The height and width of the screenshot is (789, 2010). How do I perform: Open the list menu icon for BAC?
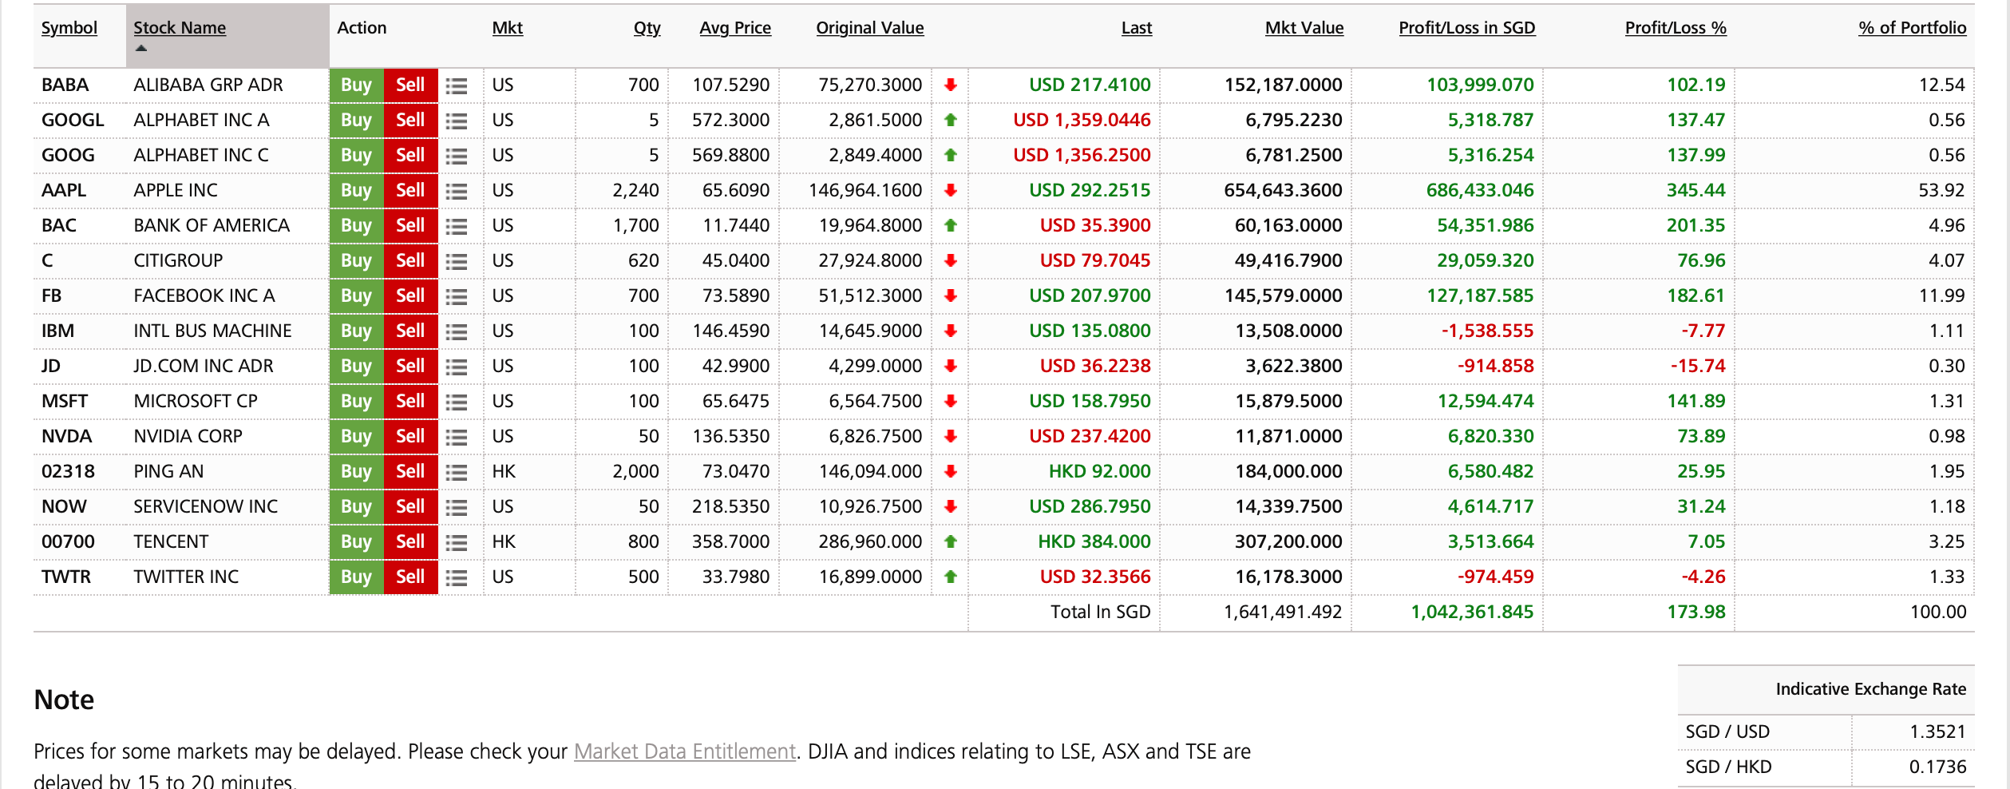[457, 226]
